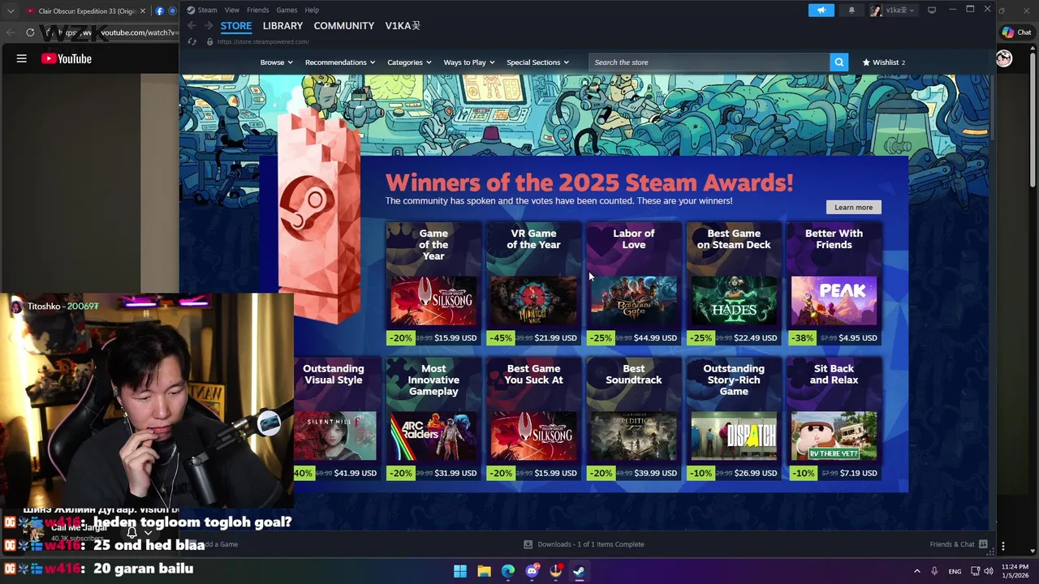1039x584 pixels.
Task: Click the Steam store URL bar
Action: [263, 41]
